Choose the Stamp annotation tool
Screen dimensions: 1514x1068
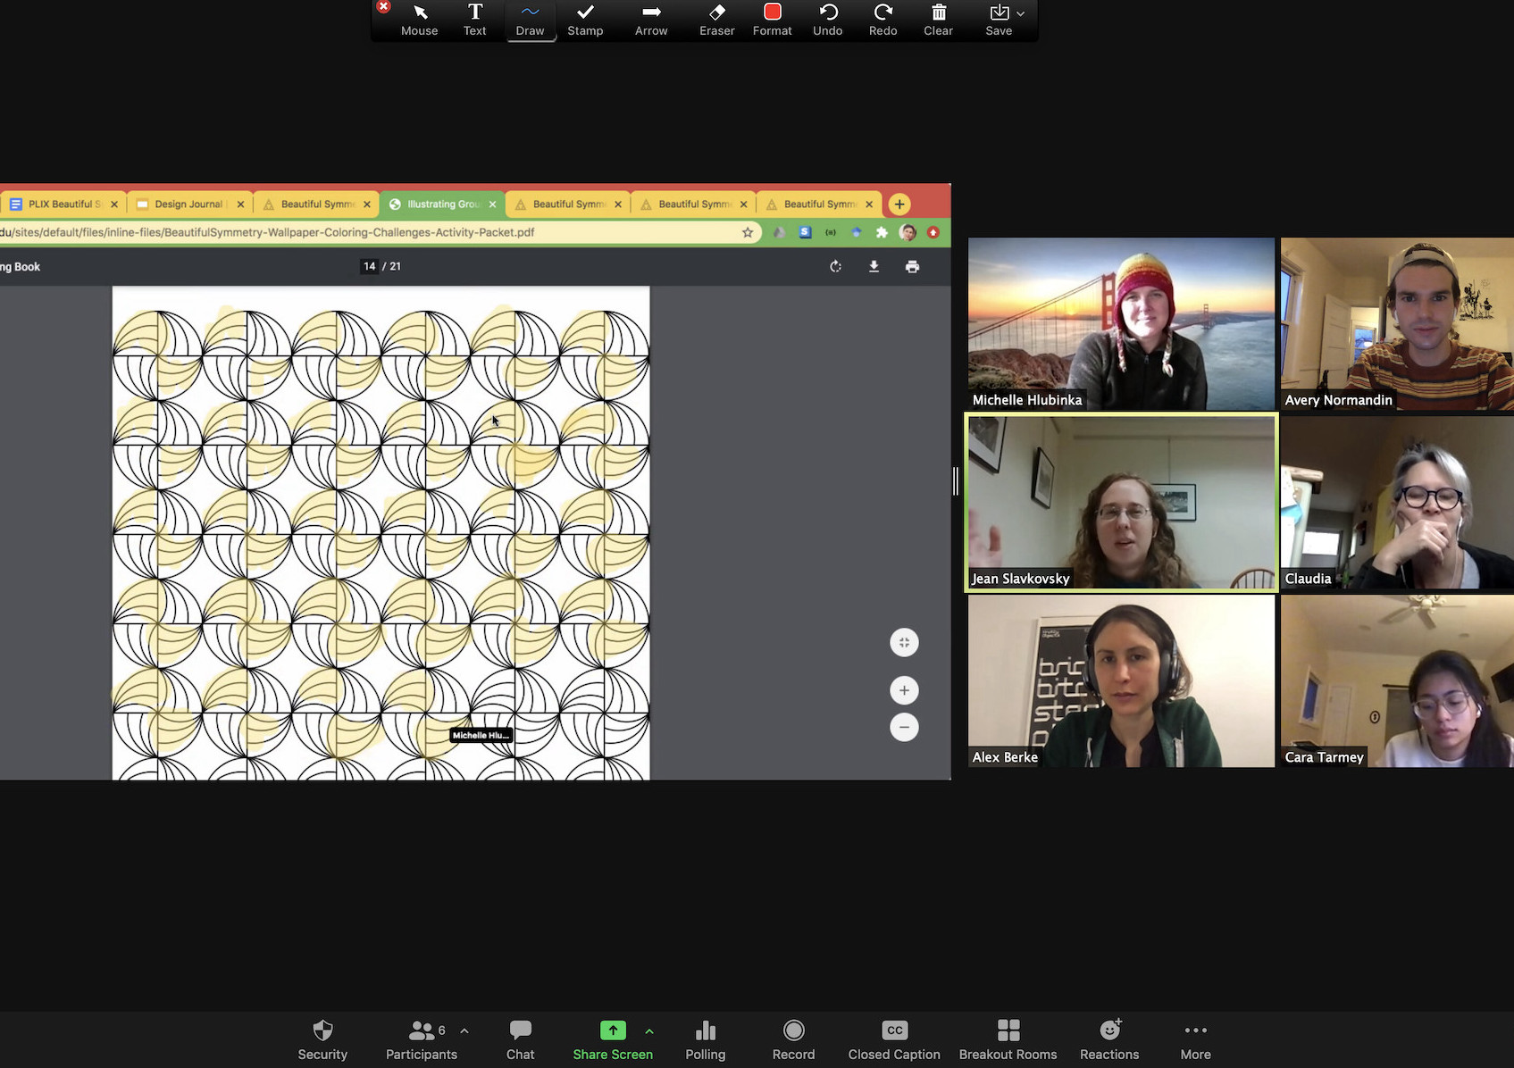[585, 20]
